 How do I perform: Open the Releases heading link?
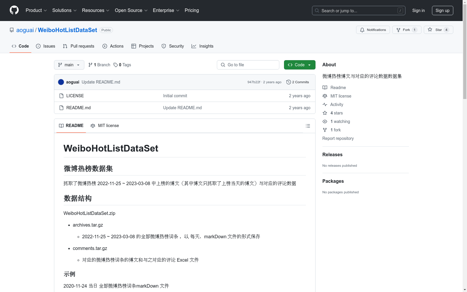332,155
